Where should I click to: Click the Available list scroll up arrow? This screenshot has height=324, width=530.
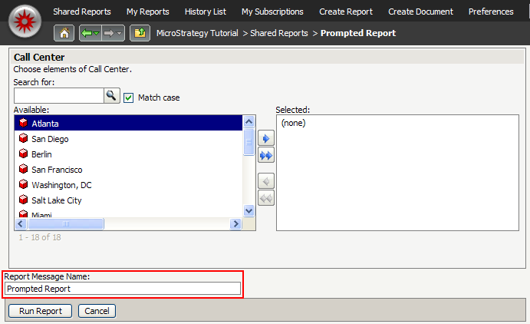click(249, 121)
